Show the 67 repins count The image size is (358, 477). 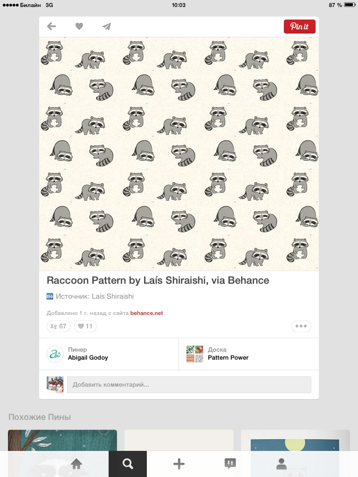click(58, 326)
